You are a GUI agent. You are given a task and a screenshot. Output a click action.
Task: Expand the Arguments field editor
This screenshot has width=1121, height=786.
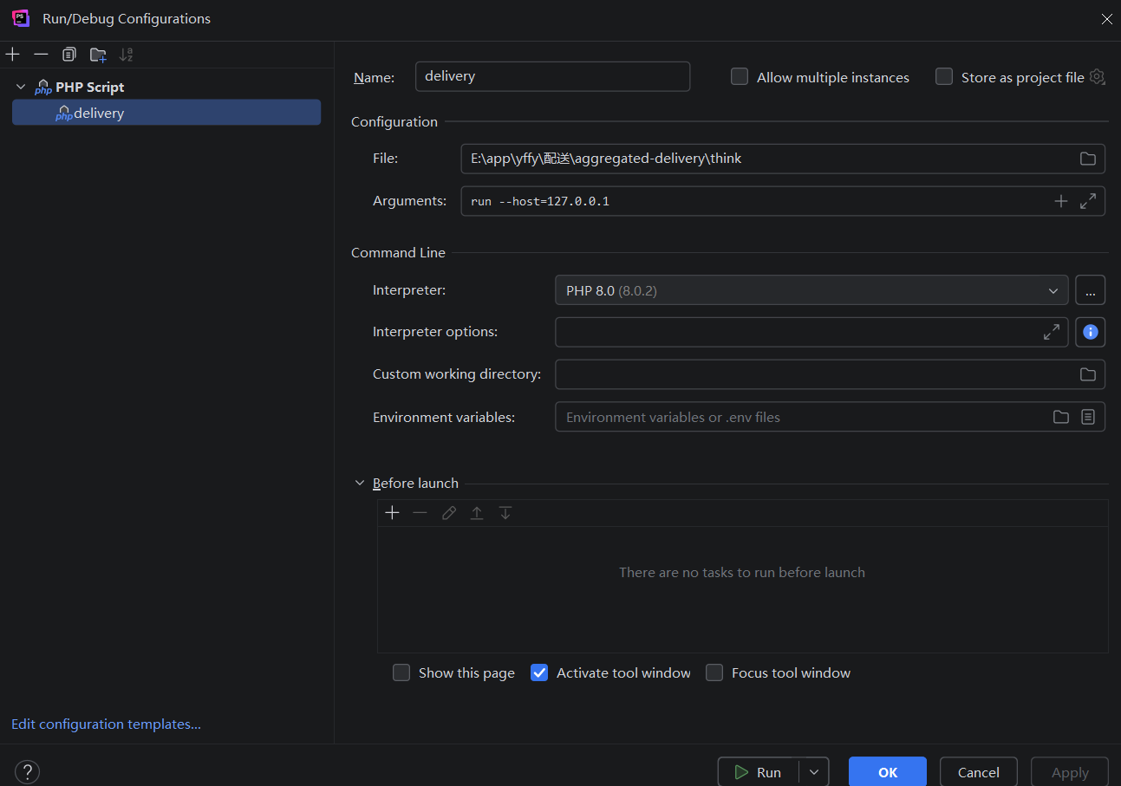[x=1088, y=201]
